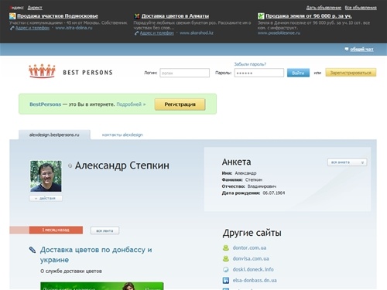This screenshot has width=387, height=290.
Task: Expand the действия menu under the photo
Action: pyautogui.click(x=46, y=198)
